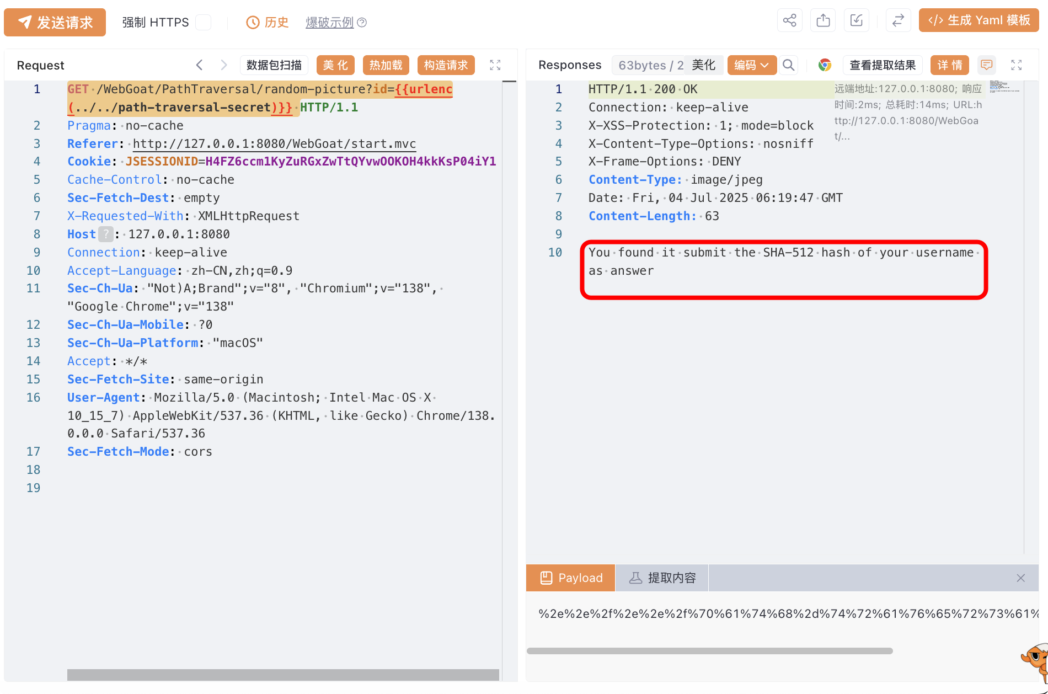
Task: Click the url-encoded payload text
Action: click(x=789, y=614)
